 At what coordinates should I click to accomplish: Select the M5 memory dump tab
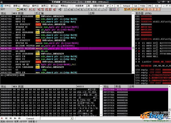pyautogui.click(x=19, y=118)
